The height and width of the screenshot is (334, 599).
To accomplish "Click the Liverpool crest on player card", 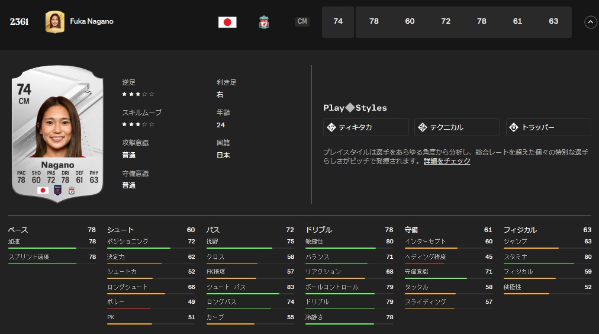I will tap(72, 190).
